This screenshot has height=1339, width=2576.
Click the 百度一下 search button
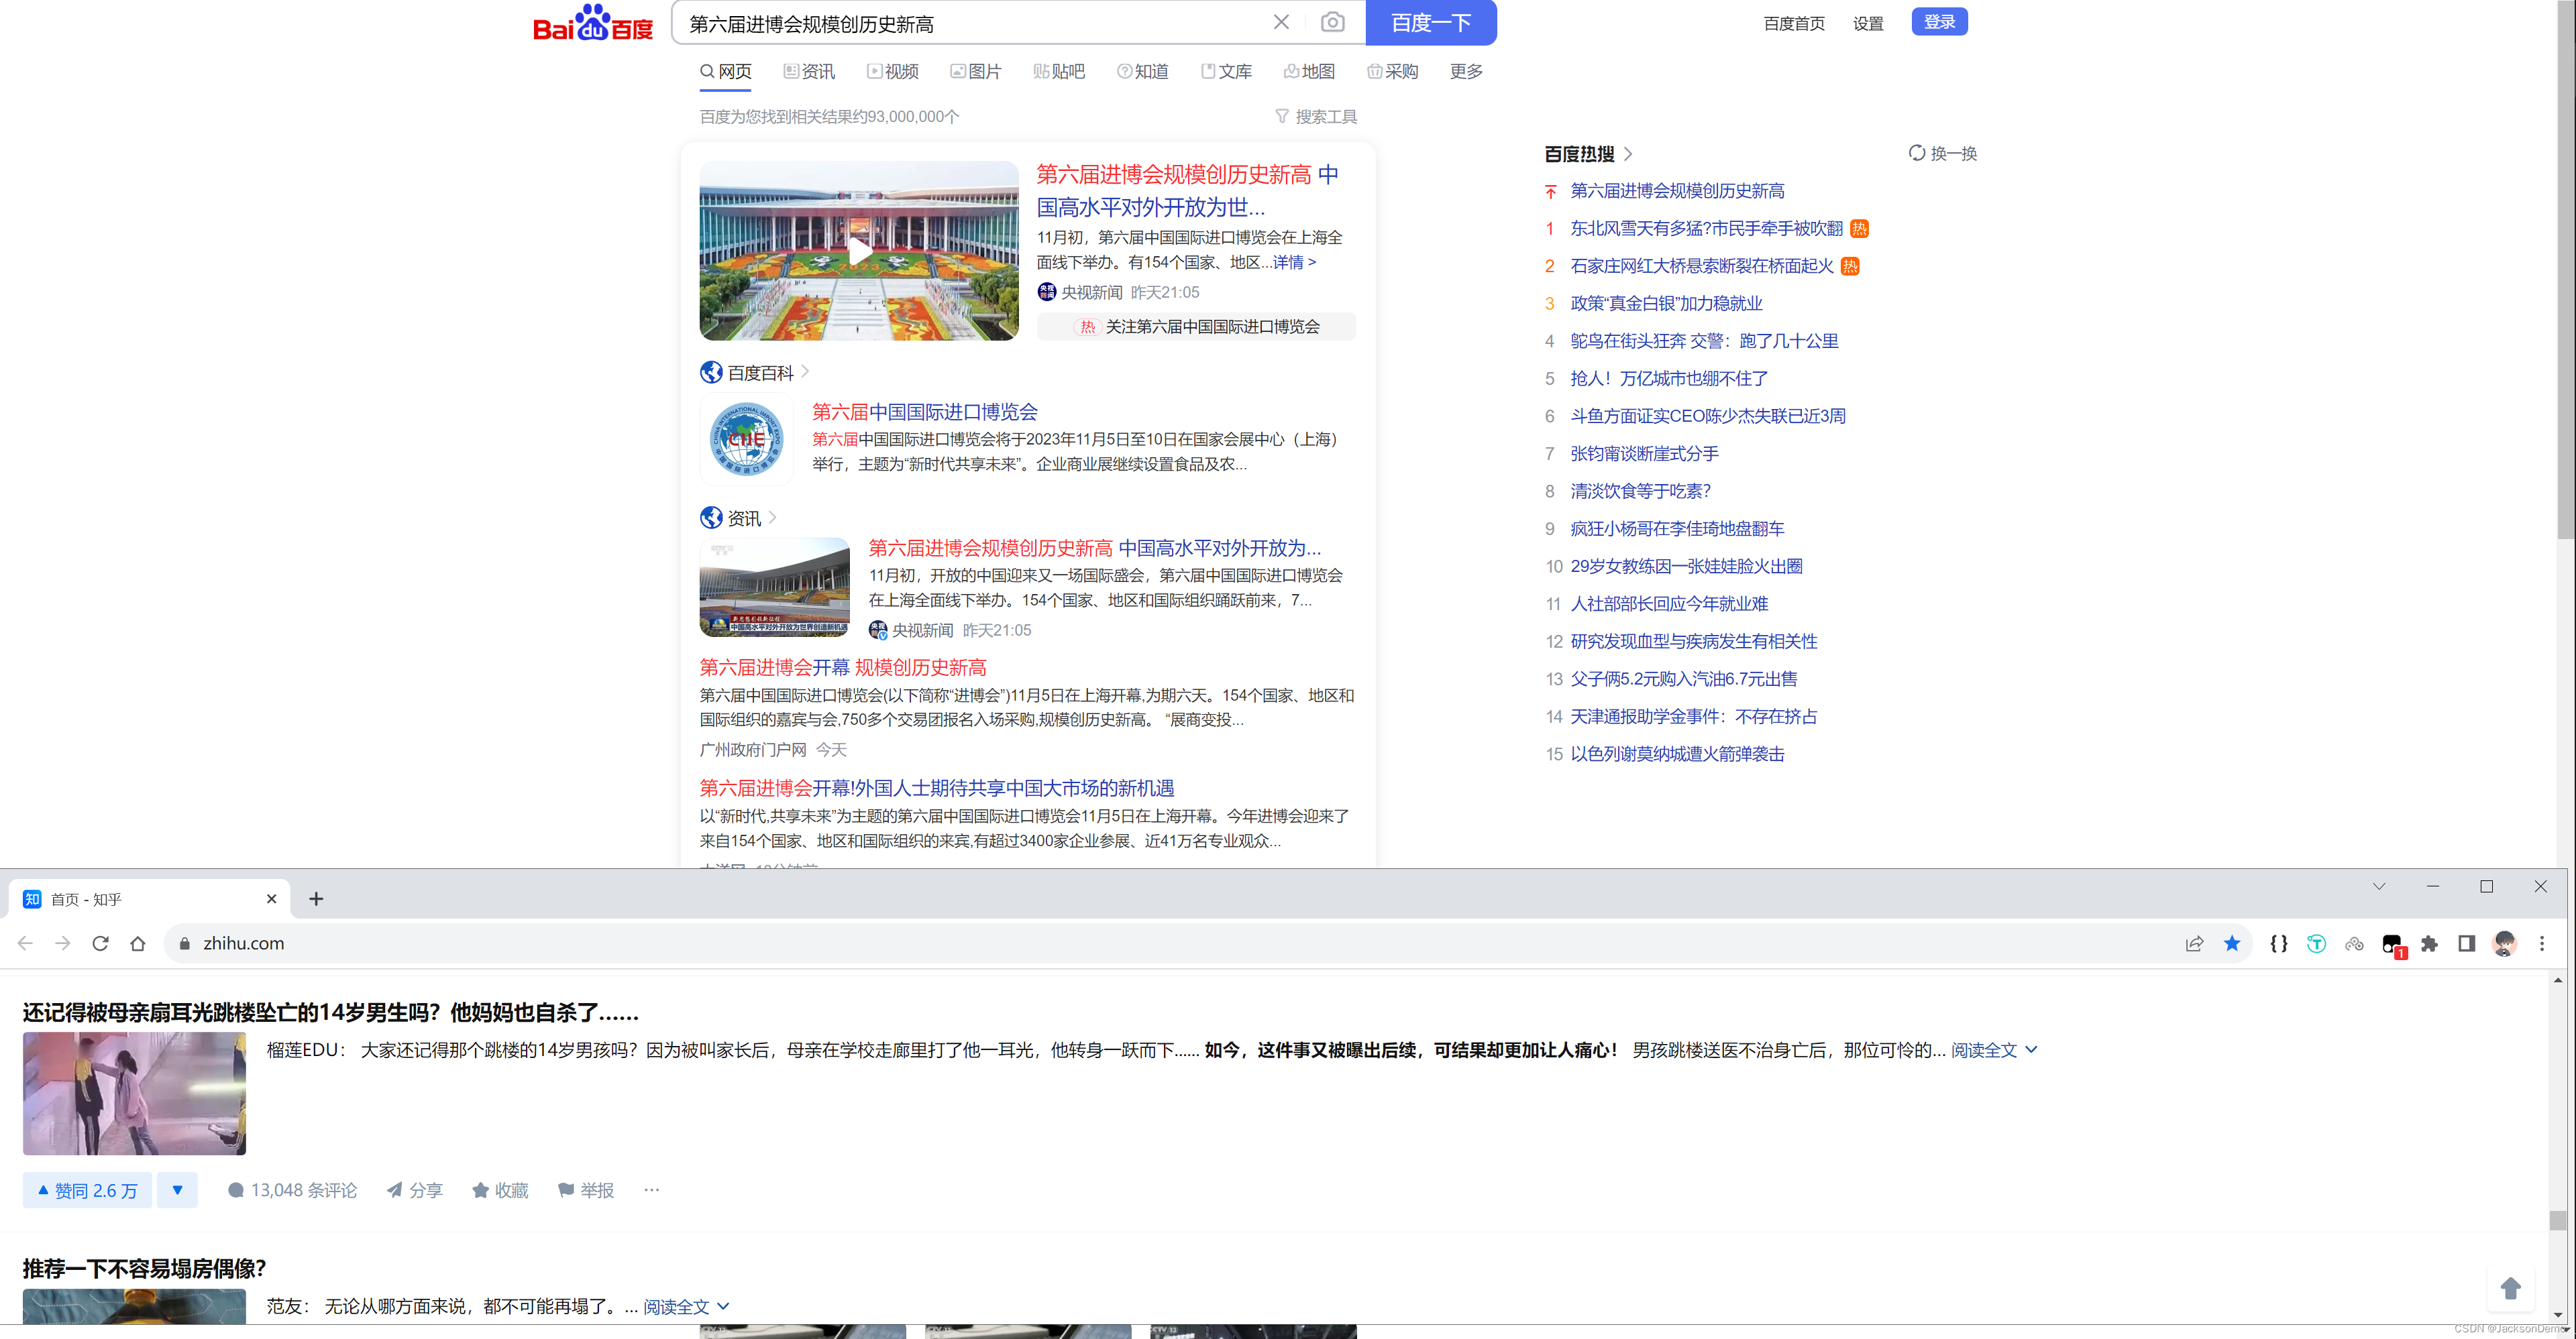1430,22
